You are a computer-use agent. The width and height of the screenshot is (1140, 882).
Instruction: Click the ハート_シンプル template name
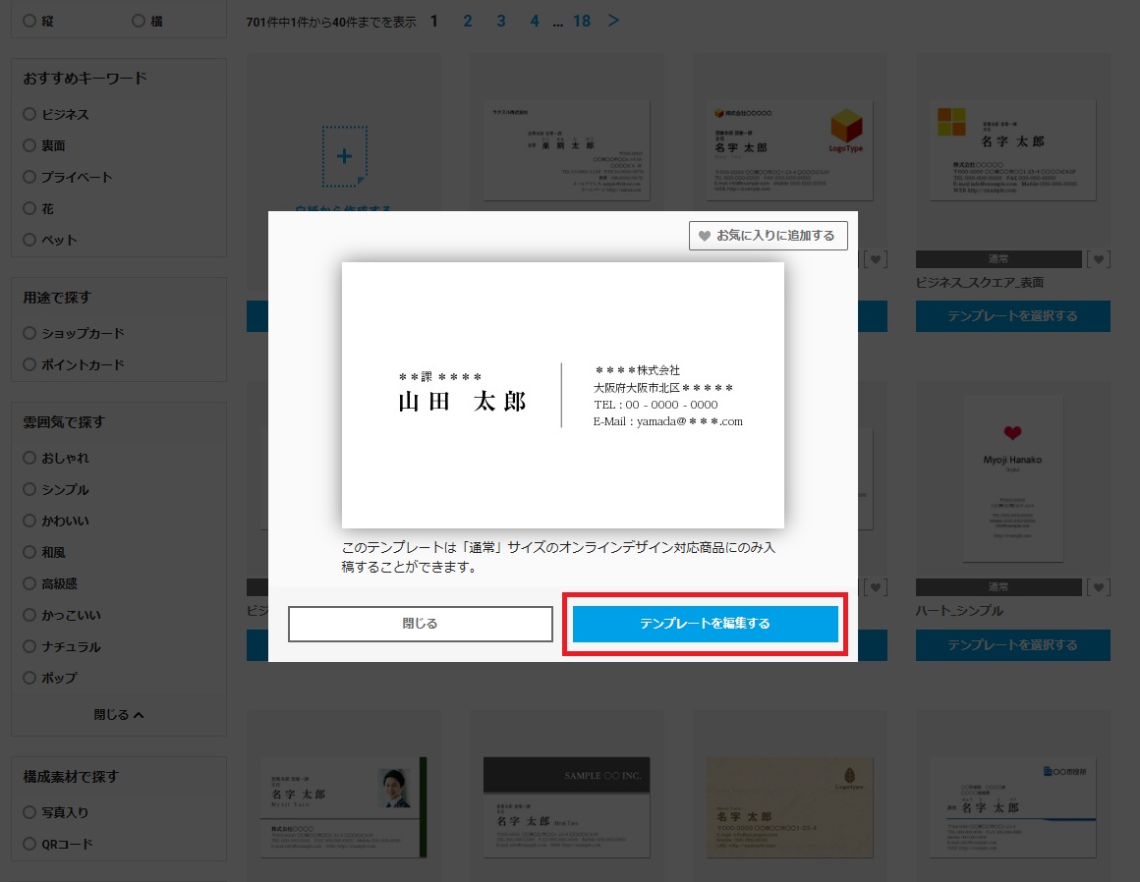959,611
